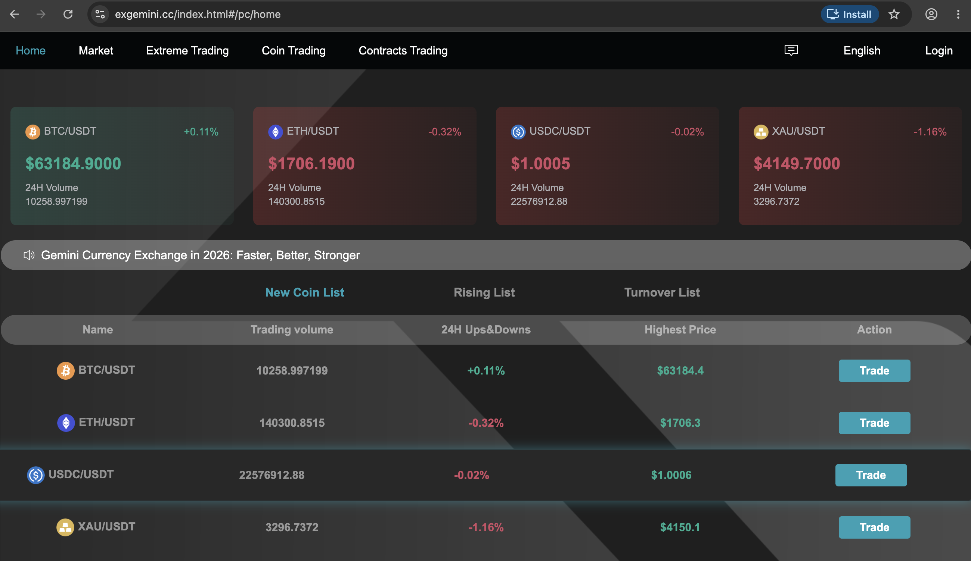The width and height of the screenshot is (971, 561).
Task: Click XAU/USDT name in the table row
Action: coord(107,526)
